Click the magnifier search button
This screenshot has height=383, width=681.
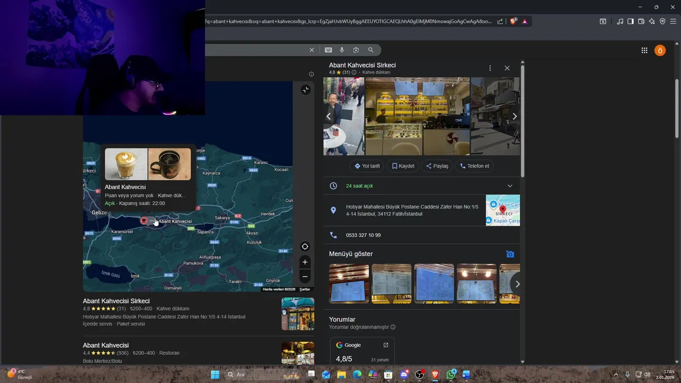(371, 50)
